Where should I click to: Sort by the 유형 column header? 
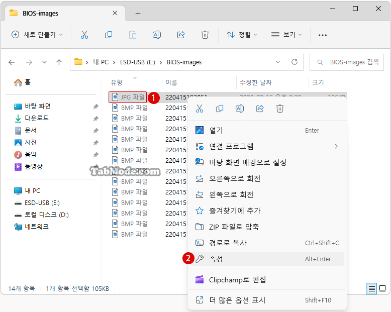(117, 82)
